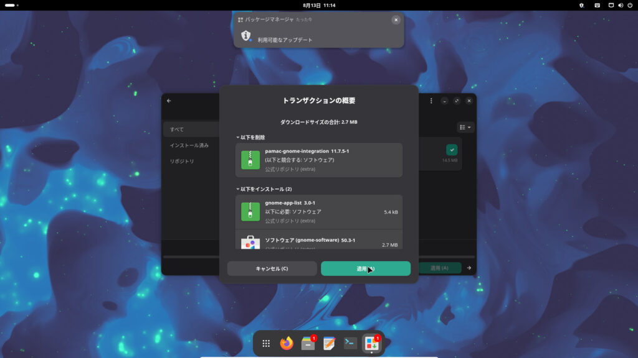Open the terminal from the dock
Image resolution: width=638 pixels, height=358 pixels.
pyautogui.click(x=350, y=343)
